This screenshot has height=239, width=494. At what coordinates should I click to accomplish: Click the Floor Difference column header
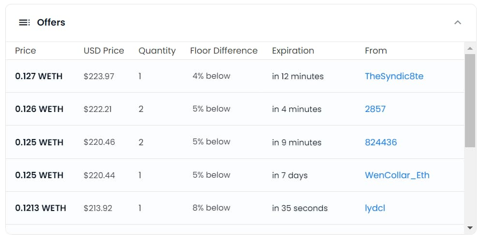(224, 51)
